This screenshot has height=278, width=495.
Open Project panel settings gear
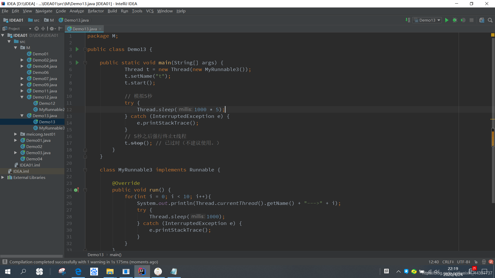pos(53,29)
